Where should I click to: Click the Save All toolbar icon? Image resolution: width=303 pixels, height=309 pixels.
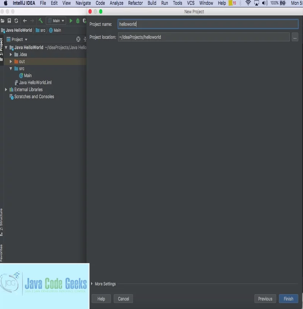tap(9, 21)
